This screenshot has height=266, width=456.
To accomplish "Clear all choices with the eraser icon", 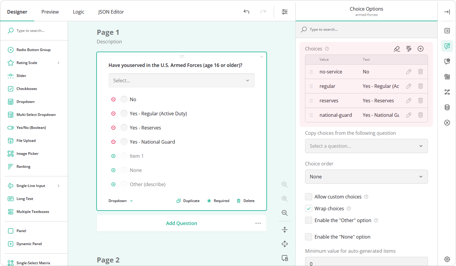I will (x=397, y=49).
